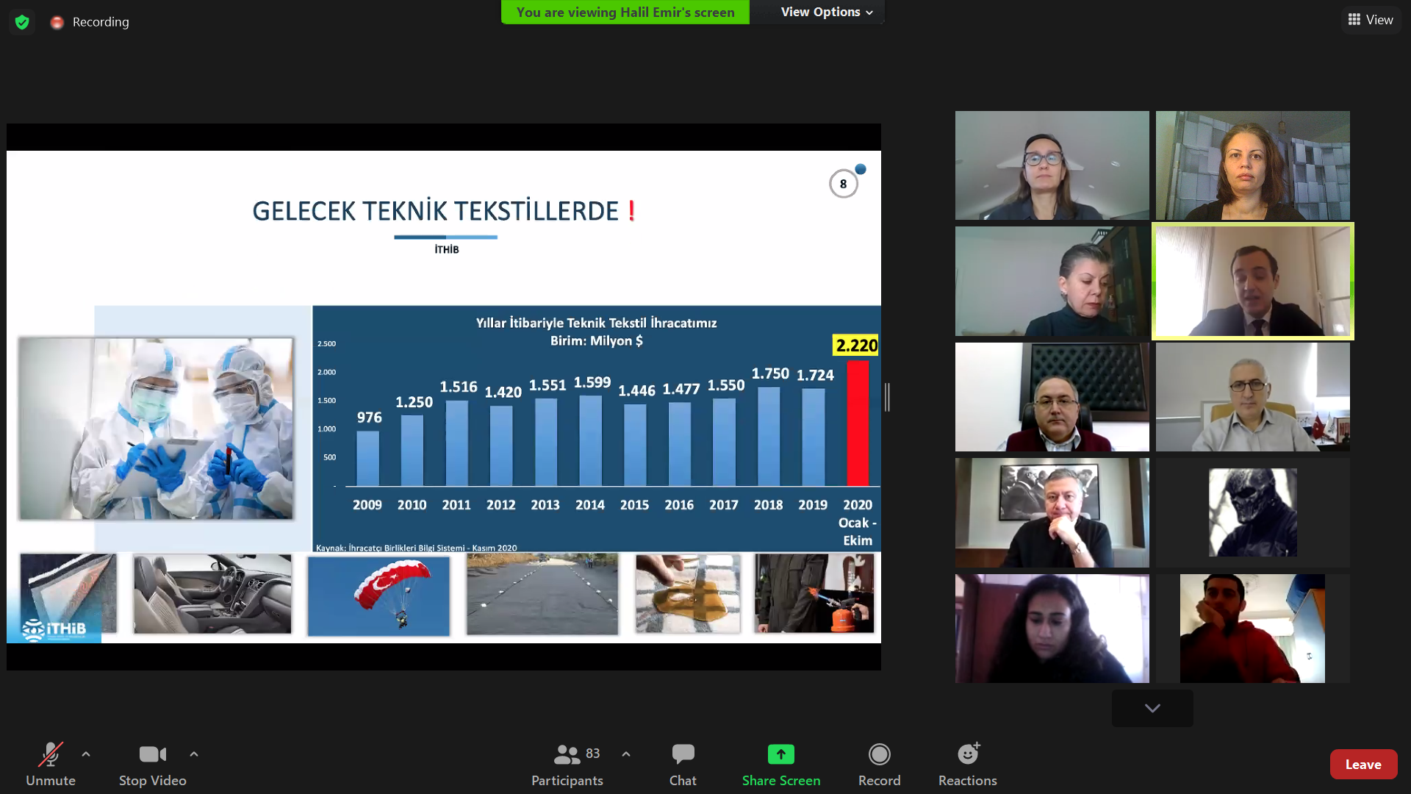
Task: Click the green screen viewing banner
Action: pyautogui.click(x=625, y=12)
